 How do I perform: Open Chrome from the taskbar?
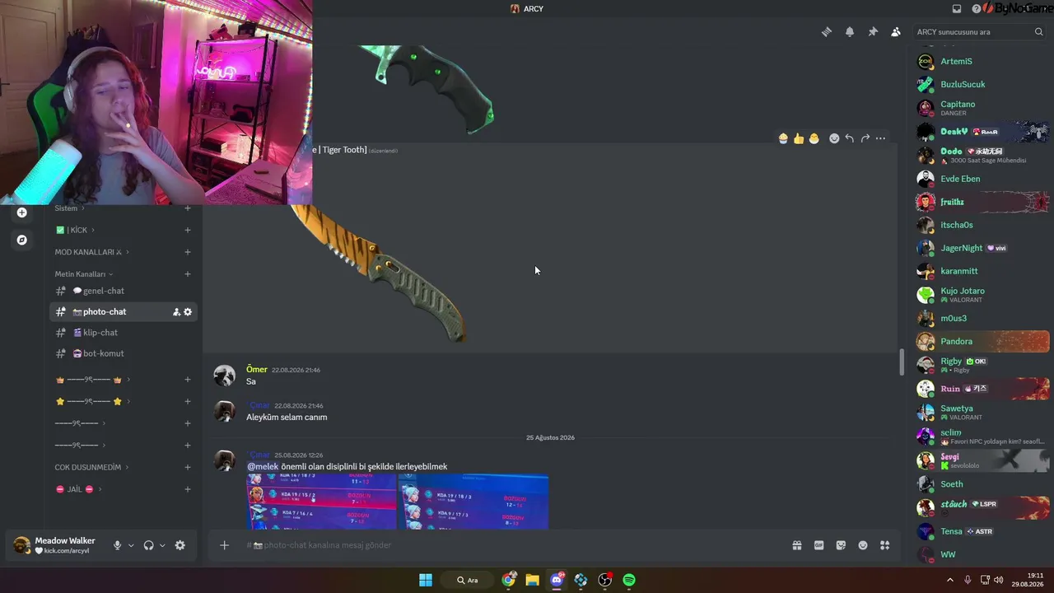coord(509,580)
